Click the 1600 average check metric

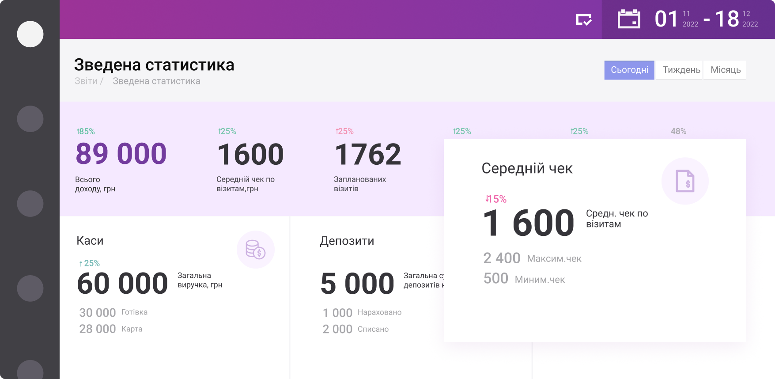pyautogui.click(x=250, y=155)
